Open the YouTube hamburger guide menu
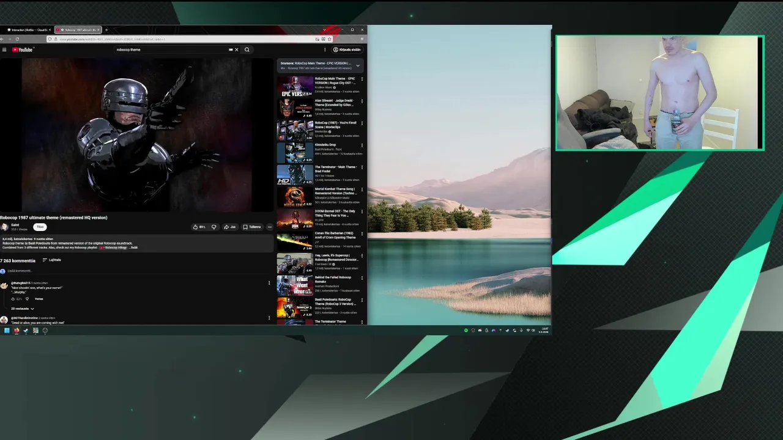Image resolution: width=783 pixels, height=440 pixels. point(4,50)
